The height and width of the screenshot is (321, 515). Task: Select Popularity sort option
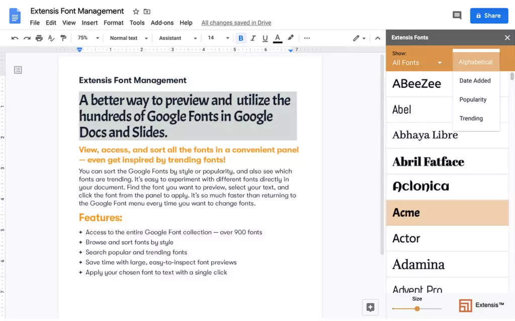[473, 100]
